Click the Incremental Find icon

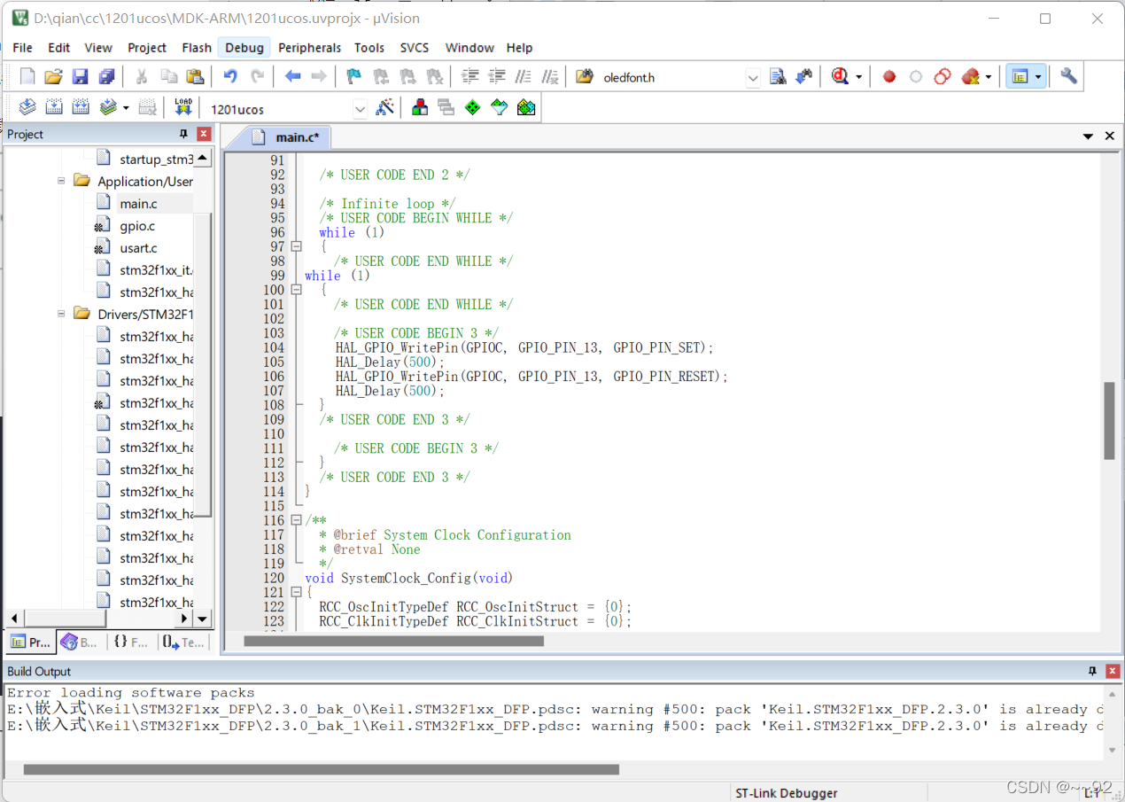coord(804,77)
